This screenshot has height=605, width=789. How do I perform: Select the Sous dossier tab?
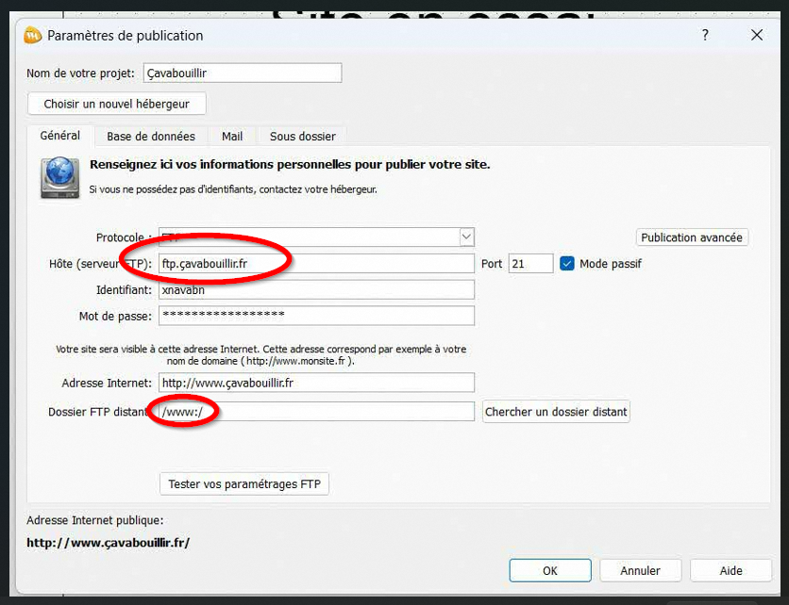tap(302, 137)
